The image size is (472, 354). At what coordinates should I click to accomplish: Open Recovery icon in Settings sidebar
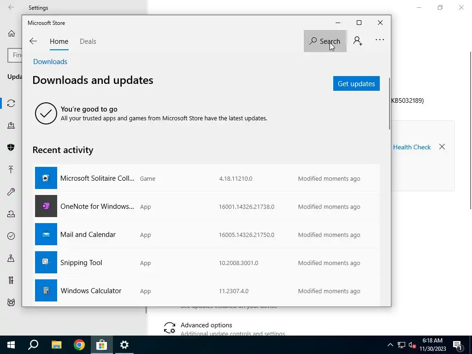click(x=11, y=214)
